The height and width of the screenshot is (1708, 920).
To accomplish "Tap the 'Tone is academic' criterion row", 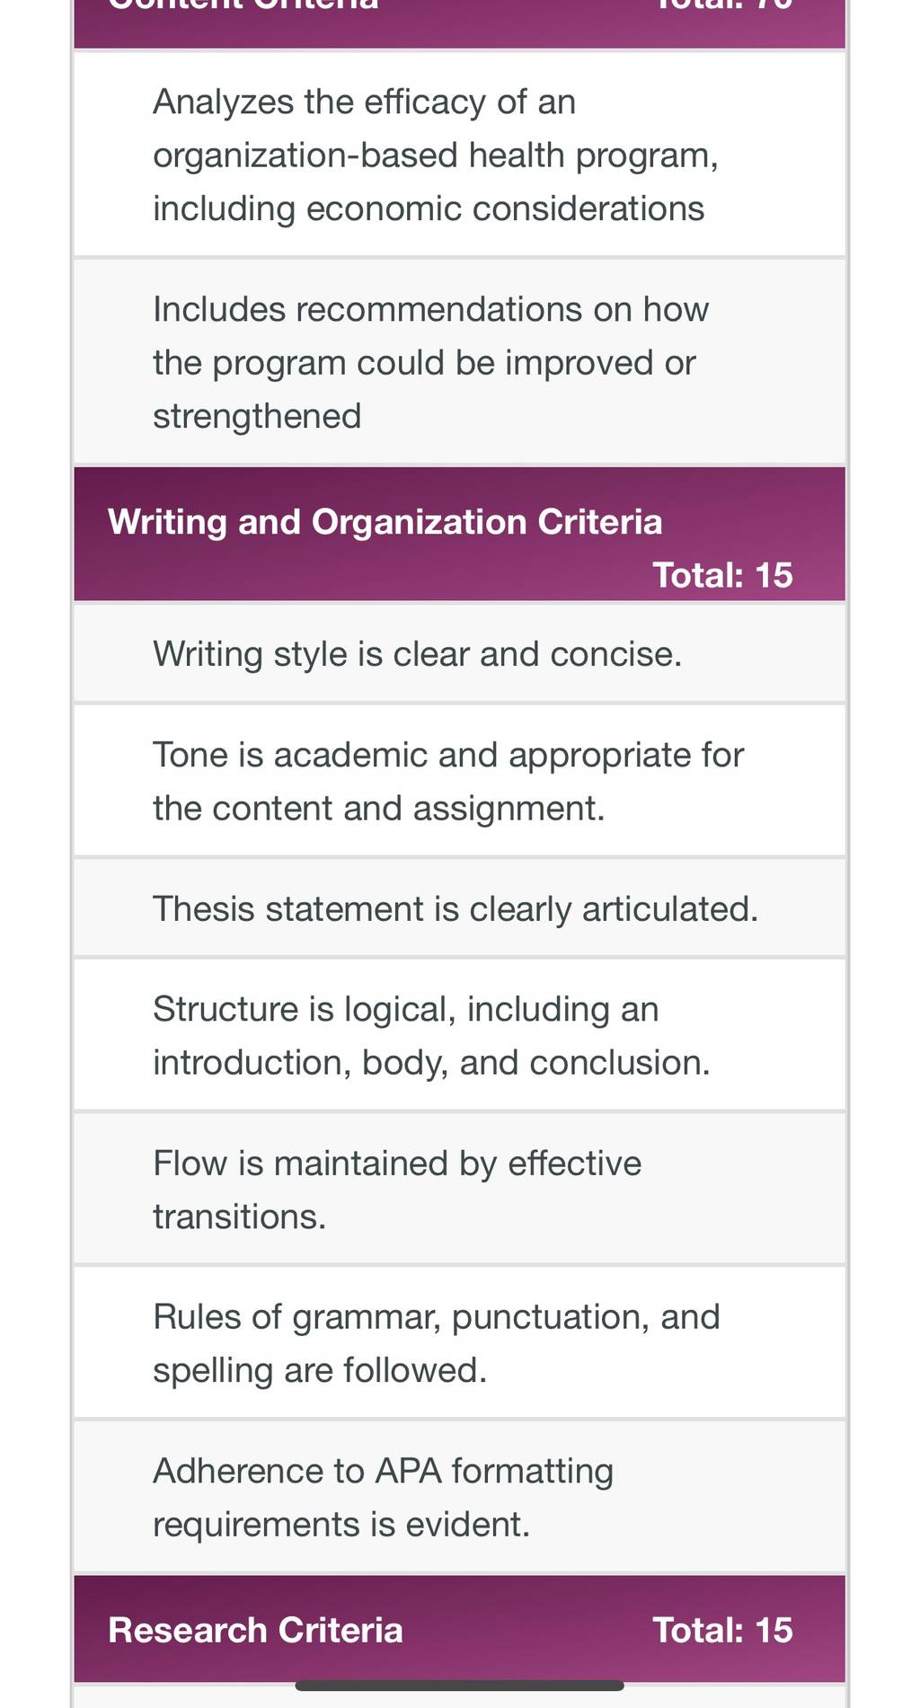I will pyautogui.click(x=459, y=781).
